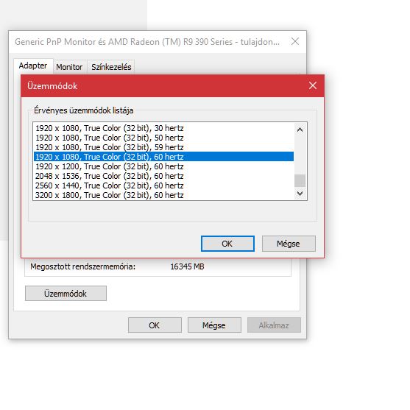Confirm with OK in Üzemmódok dialog

[227, 244]
